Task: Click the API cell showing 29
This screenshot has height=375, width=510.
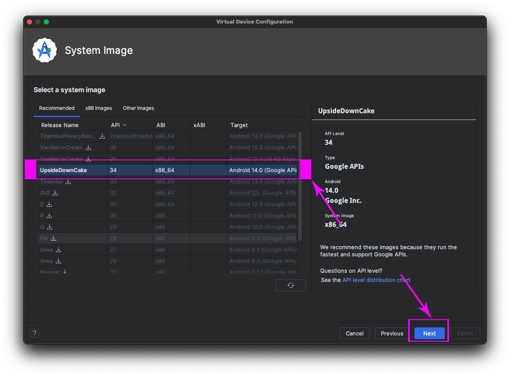Action: tap(130, 227)
